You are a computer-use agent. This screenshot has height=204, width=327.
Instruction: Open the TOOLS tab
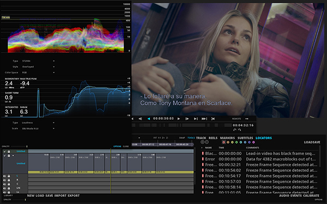(191, 138)
